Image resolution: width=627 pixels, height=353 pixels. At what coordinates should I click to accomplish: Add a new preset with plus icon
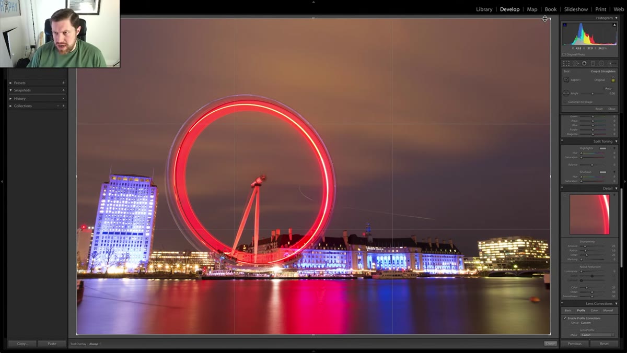[63, 83]
